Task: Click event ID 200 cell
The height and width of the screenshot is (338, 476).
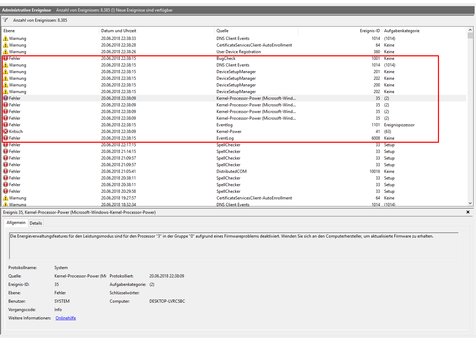Action: point(377,85)
